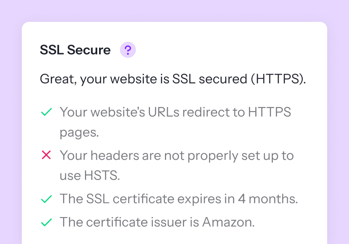Click the word 'pages.' under redirect item
349x244 pixels.
tap(79, 133)
